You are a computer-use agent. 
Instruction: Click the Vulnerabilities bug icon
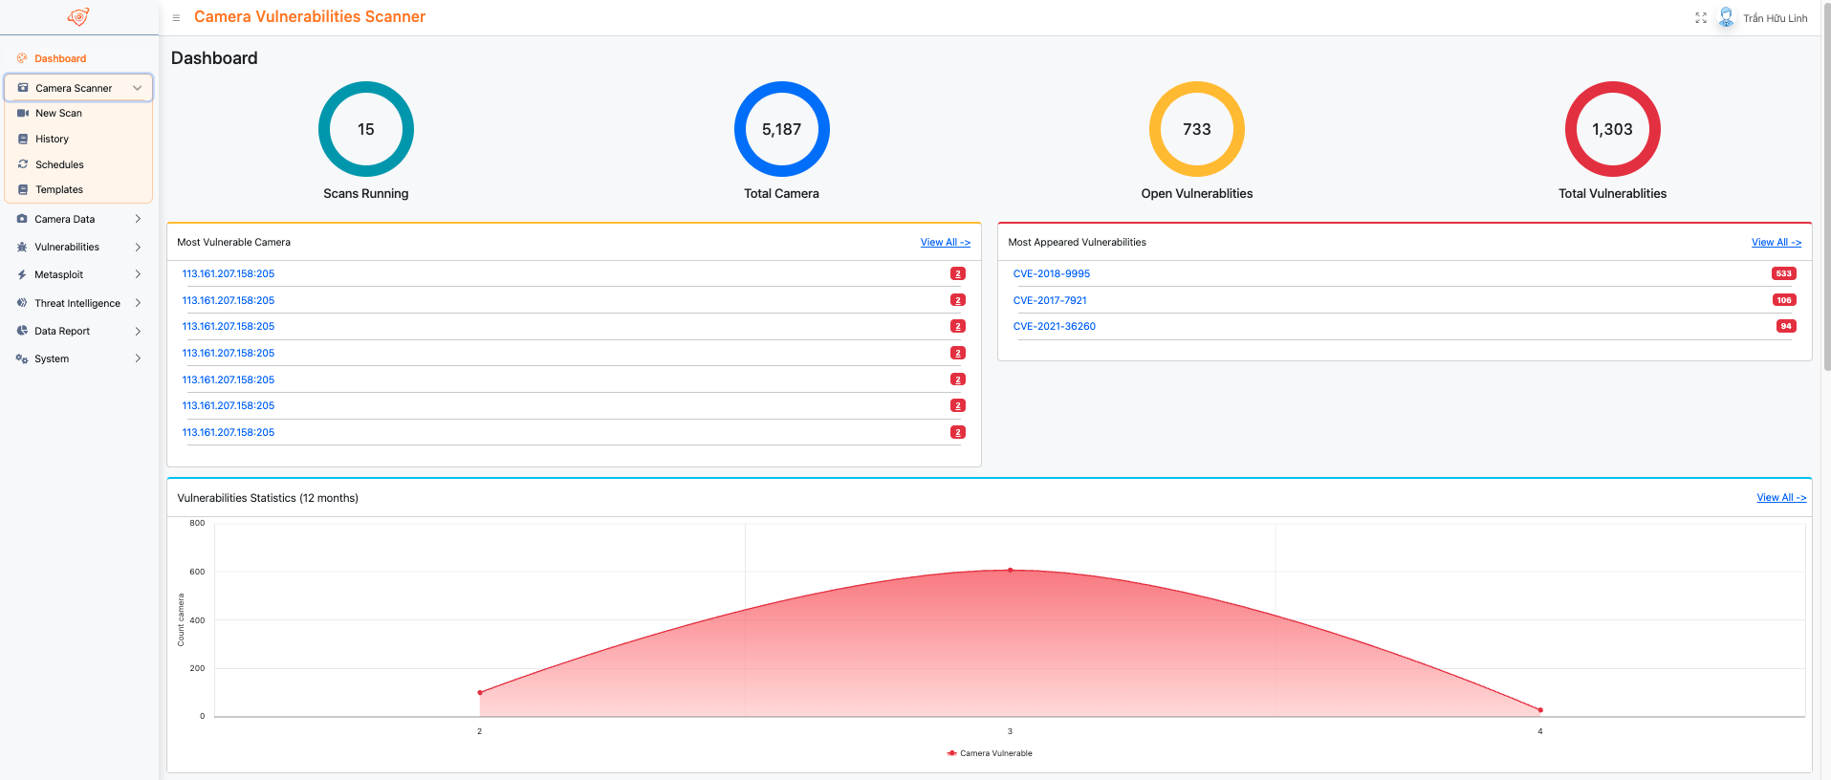point(22,247)
